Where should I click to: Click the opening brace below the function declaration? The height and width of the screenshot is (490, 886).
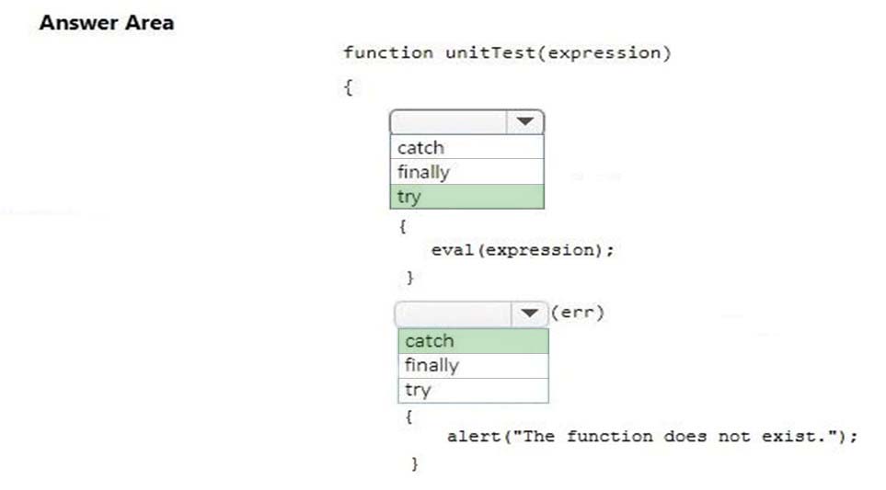tap(349, 87)
